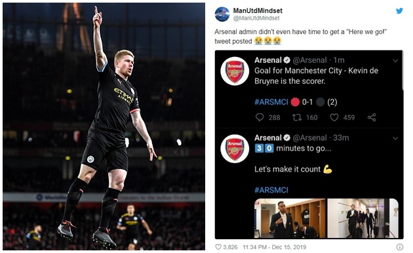Click the Arsenal crest on goal tweet
413x253 pixels.
pyautogui.click(x=235, y=71)
